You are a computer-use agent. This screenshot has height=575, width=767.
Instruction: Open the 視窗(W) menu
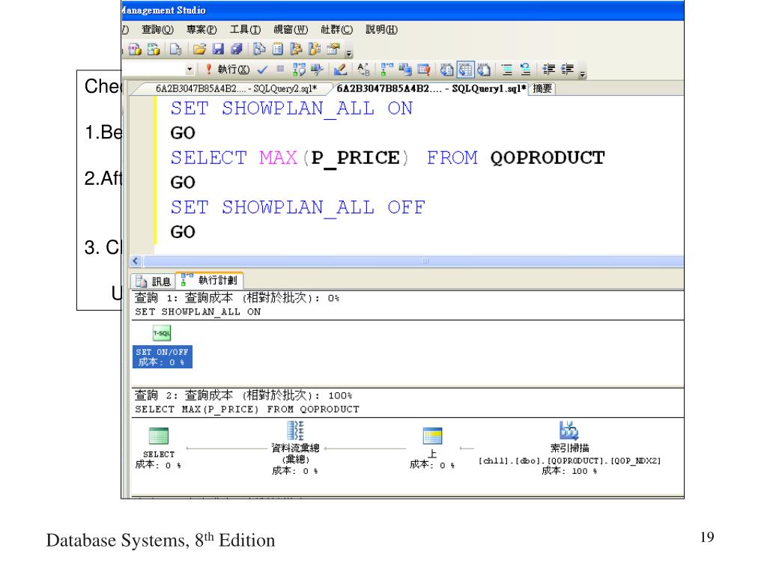click(x=291, y=30)
